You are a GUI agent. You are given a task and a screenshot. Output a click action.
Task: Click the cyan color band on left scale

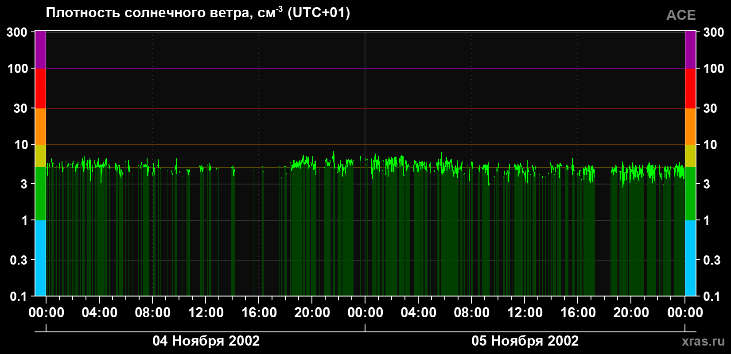coord(40,258)
